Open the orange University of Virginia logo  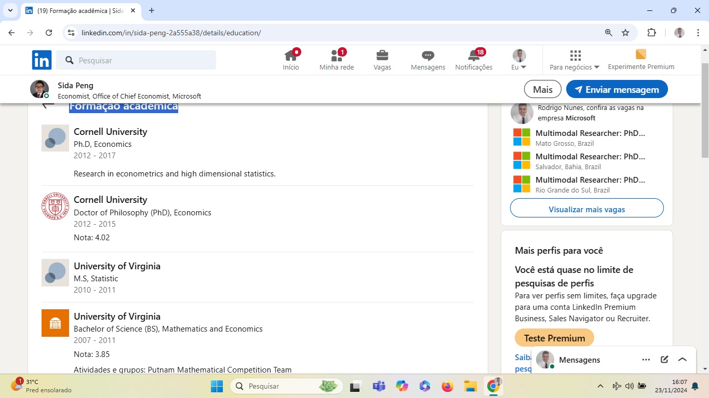point(55,323)
